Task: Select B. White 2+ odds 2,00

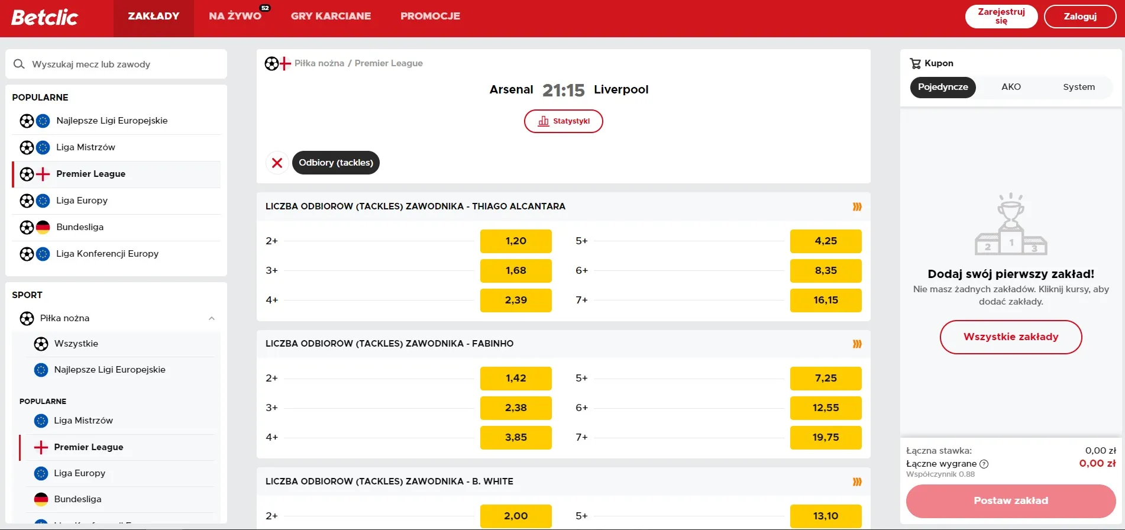Action: point(516,516)
